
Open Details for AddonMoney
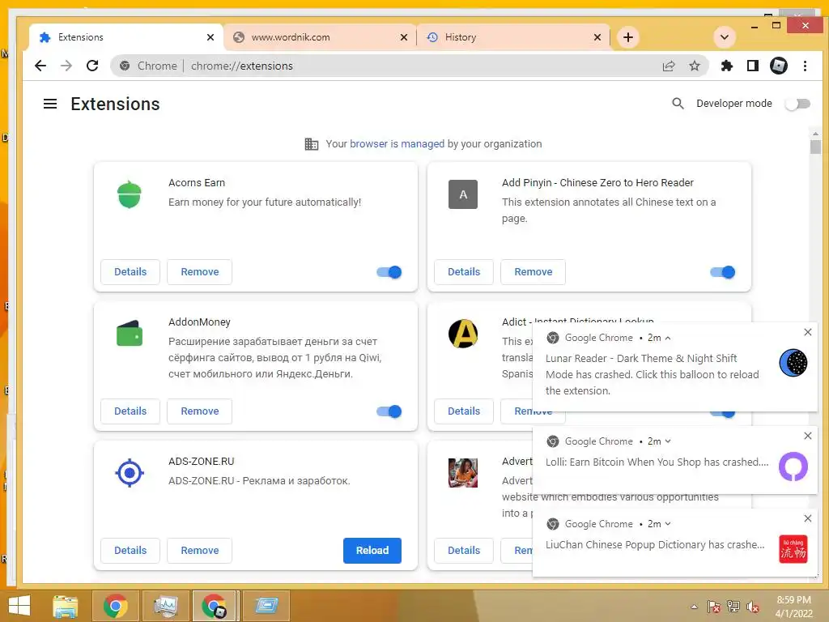click(x=130, y=411)
